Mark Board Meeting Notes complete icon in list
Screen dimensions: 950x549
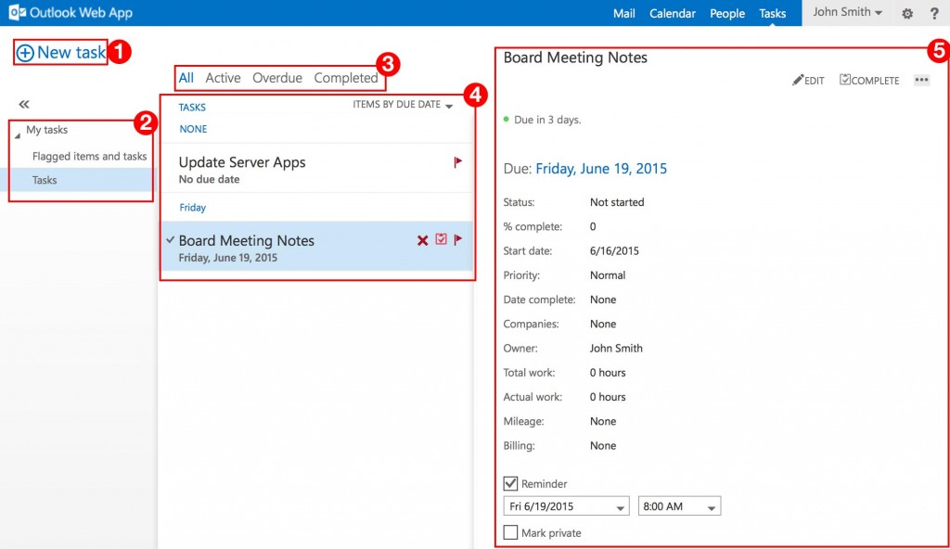(442, 239)
